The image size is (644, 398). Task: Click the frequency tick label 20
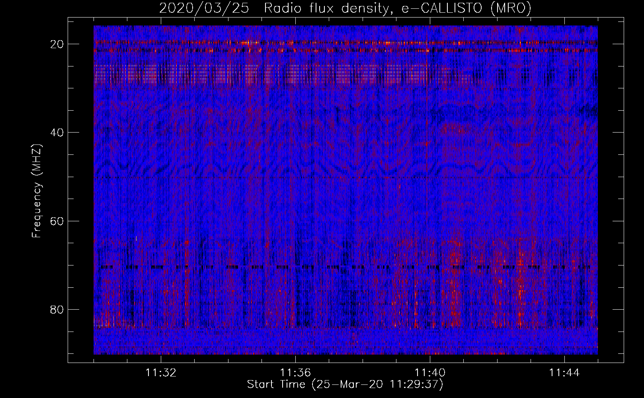(x=57, y=44)
